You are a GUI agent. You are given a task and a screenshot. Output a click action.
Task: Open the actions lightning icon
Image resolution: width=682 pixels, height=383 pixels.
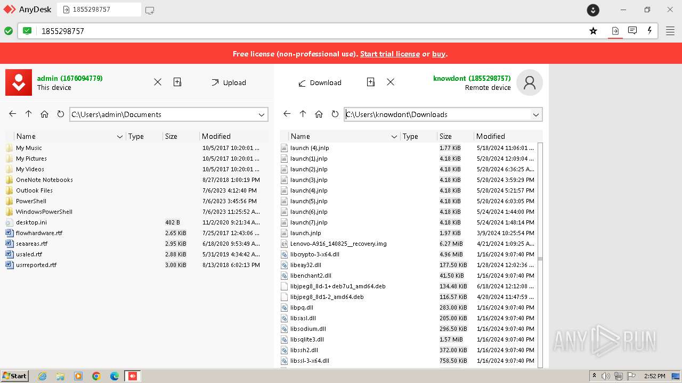tap(649, 31)
